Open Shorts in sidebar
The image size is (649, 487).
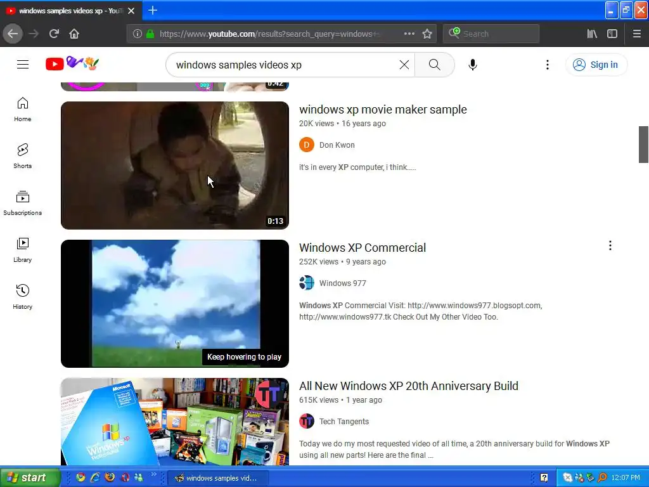point(22,157)
